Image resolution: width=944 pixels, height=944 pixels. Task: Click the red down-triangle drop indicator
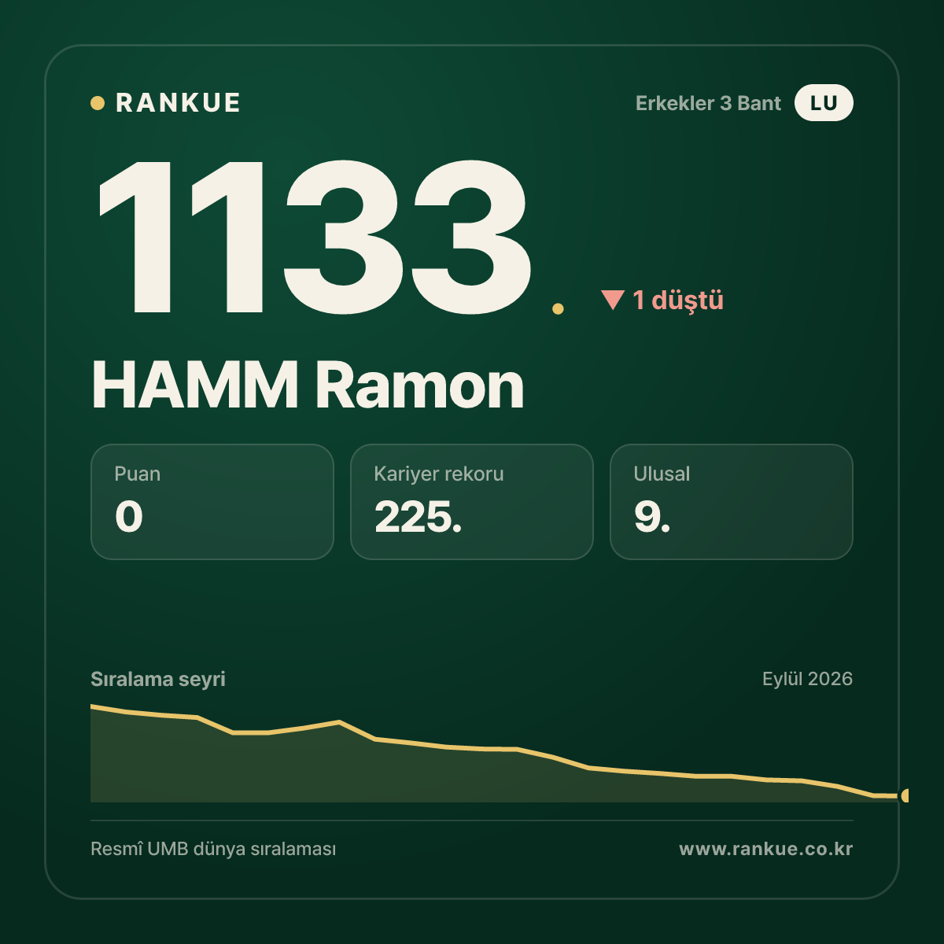(x=613, y=300)
